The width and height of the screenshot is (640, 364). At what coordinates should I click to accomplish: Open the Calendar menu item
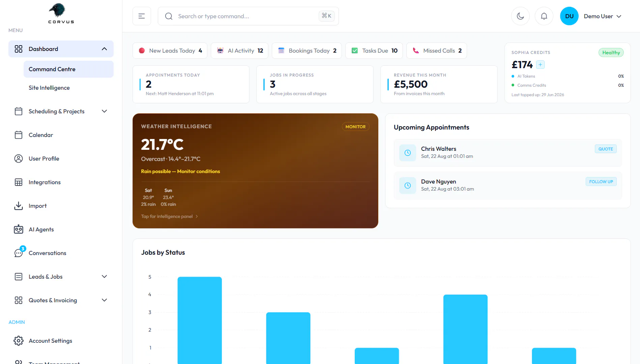(61, 135)
